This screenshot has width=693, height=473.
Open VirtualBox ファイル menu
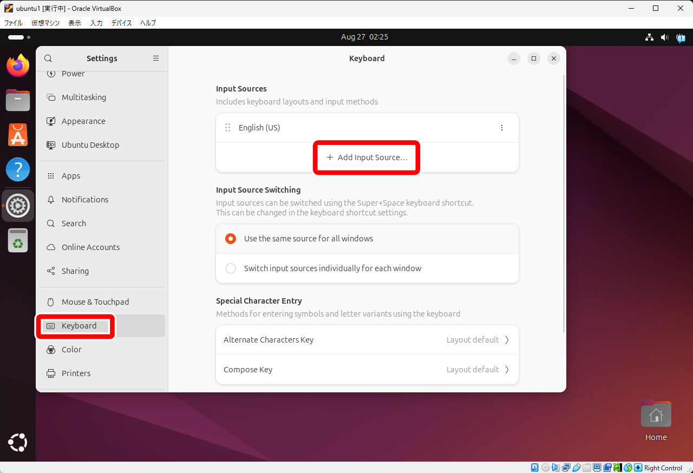pyautogui.click(x=14, y=23)
